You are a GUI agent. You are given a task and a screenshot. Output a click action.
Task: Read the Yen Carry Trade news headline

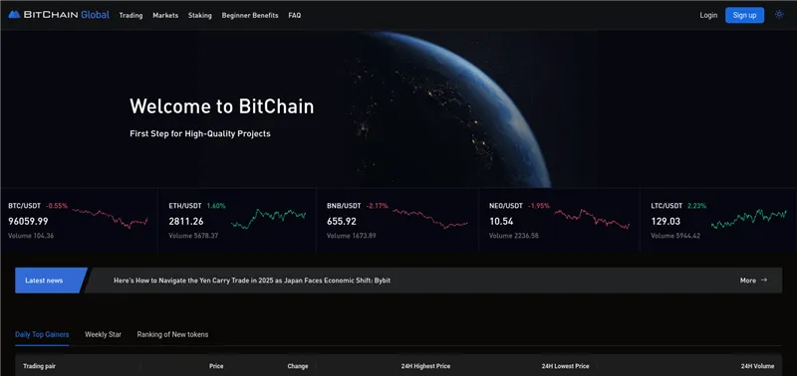pyautogui.click(x=252, y=281)
